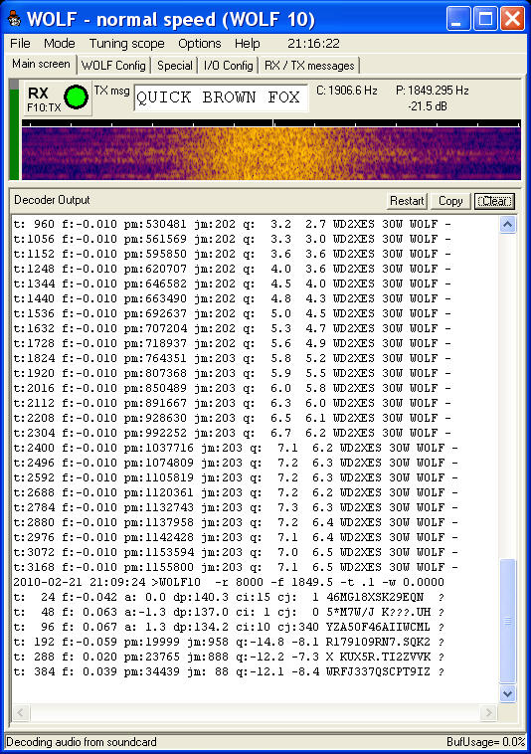Click decoder line with WRFJ337QSCPT9IZ
531x754 pixels.
pos(229,671)
